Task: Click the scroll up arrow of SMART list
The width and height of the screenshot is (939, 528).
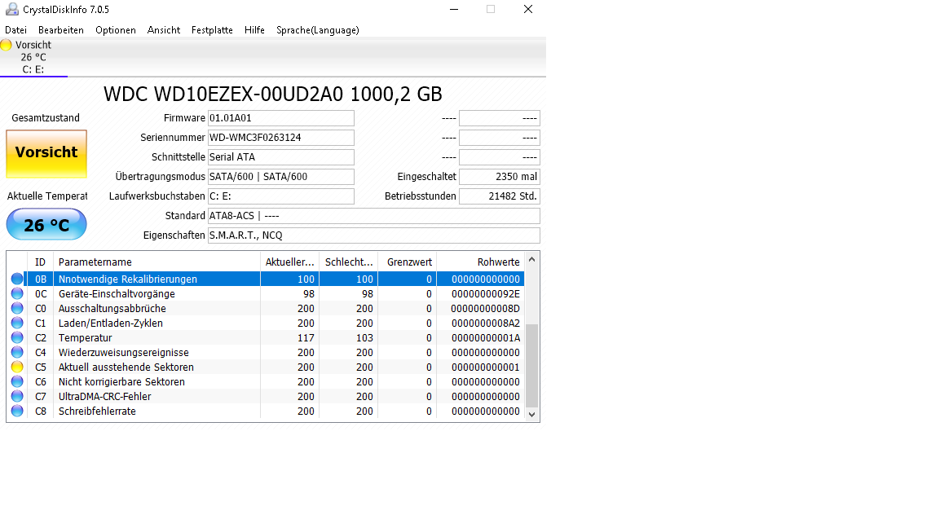Action: click(x=531, y=260)
